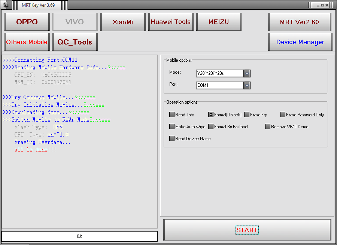Click the 'Try Connect Mobile' log line

[49, 97]
